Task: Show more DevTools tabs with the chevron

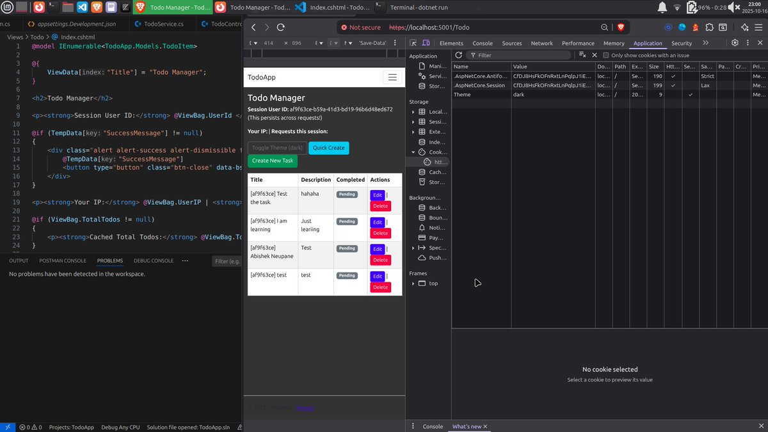Action: 705,43
